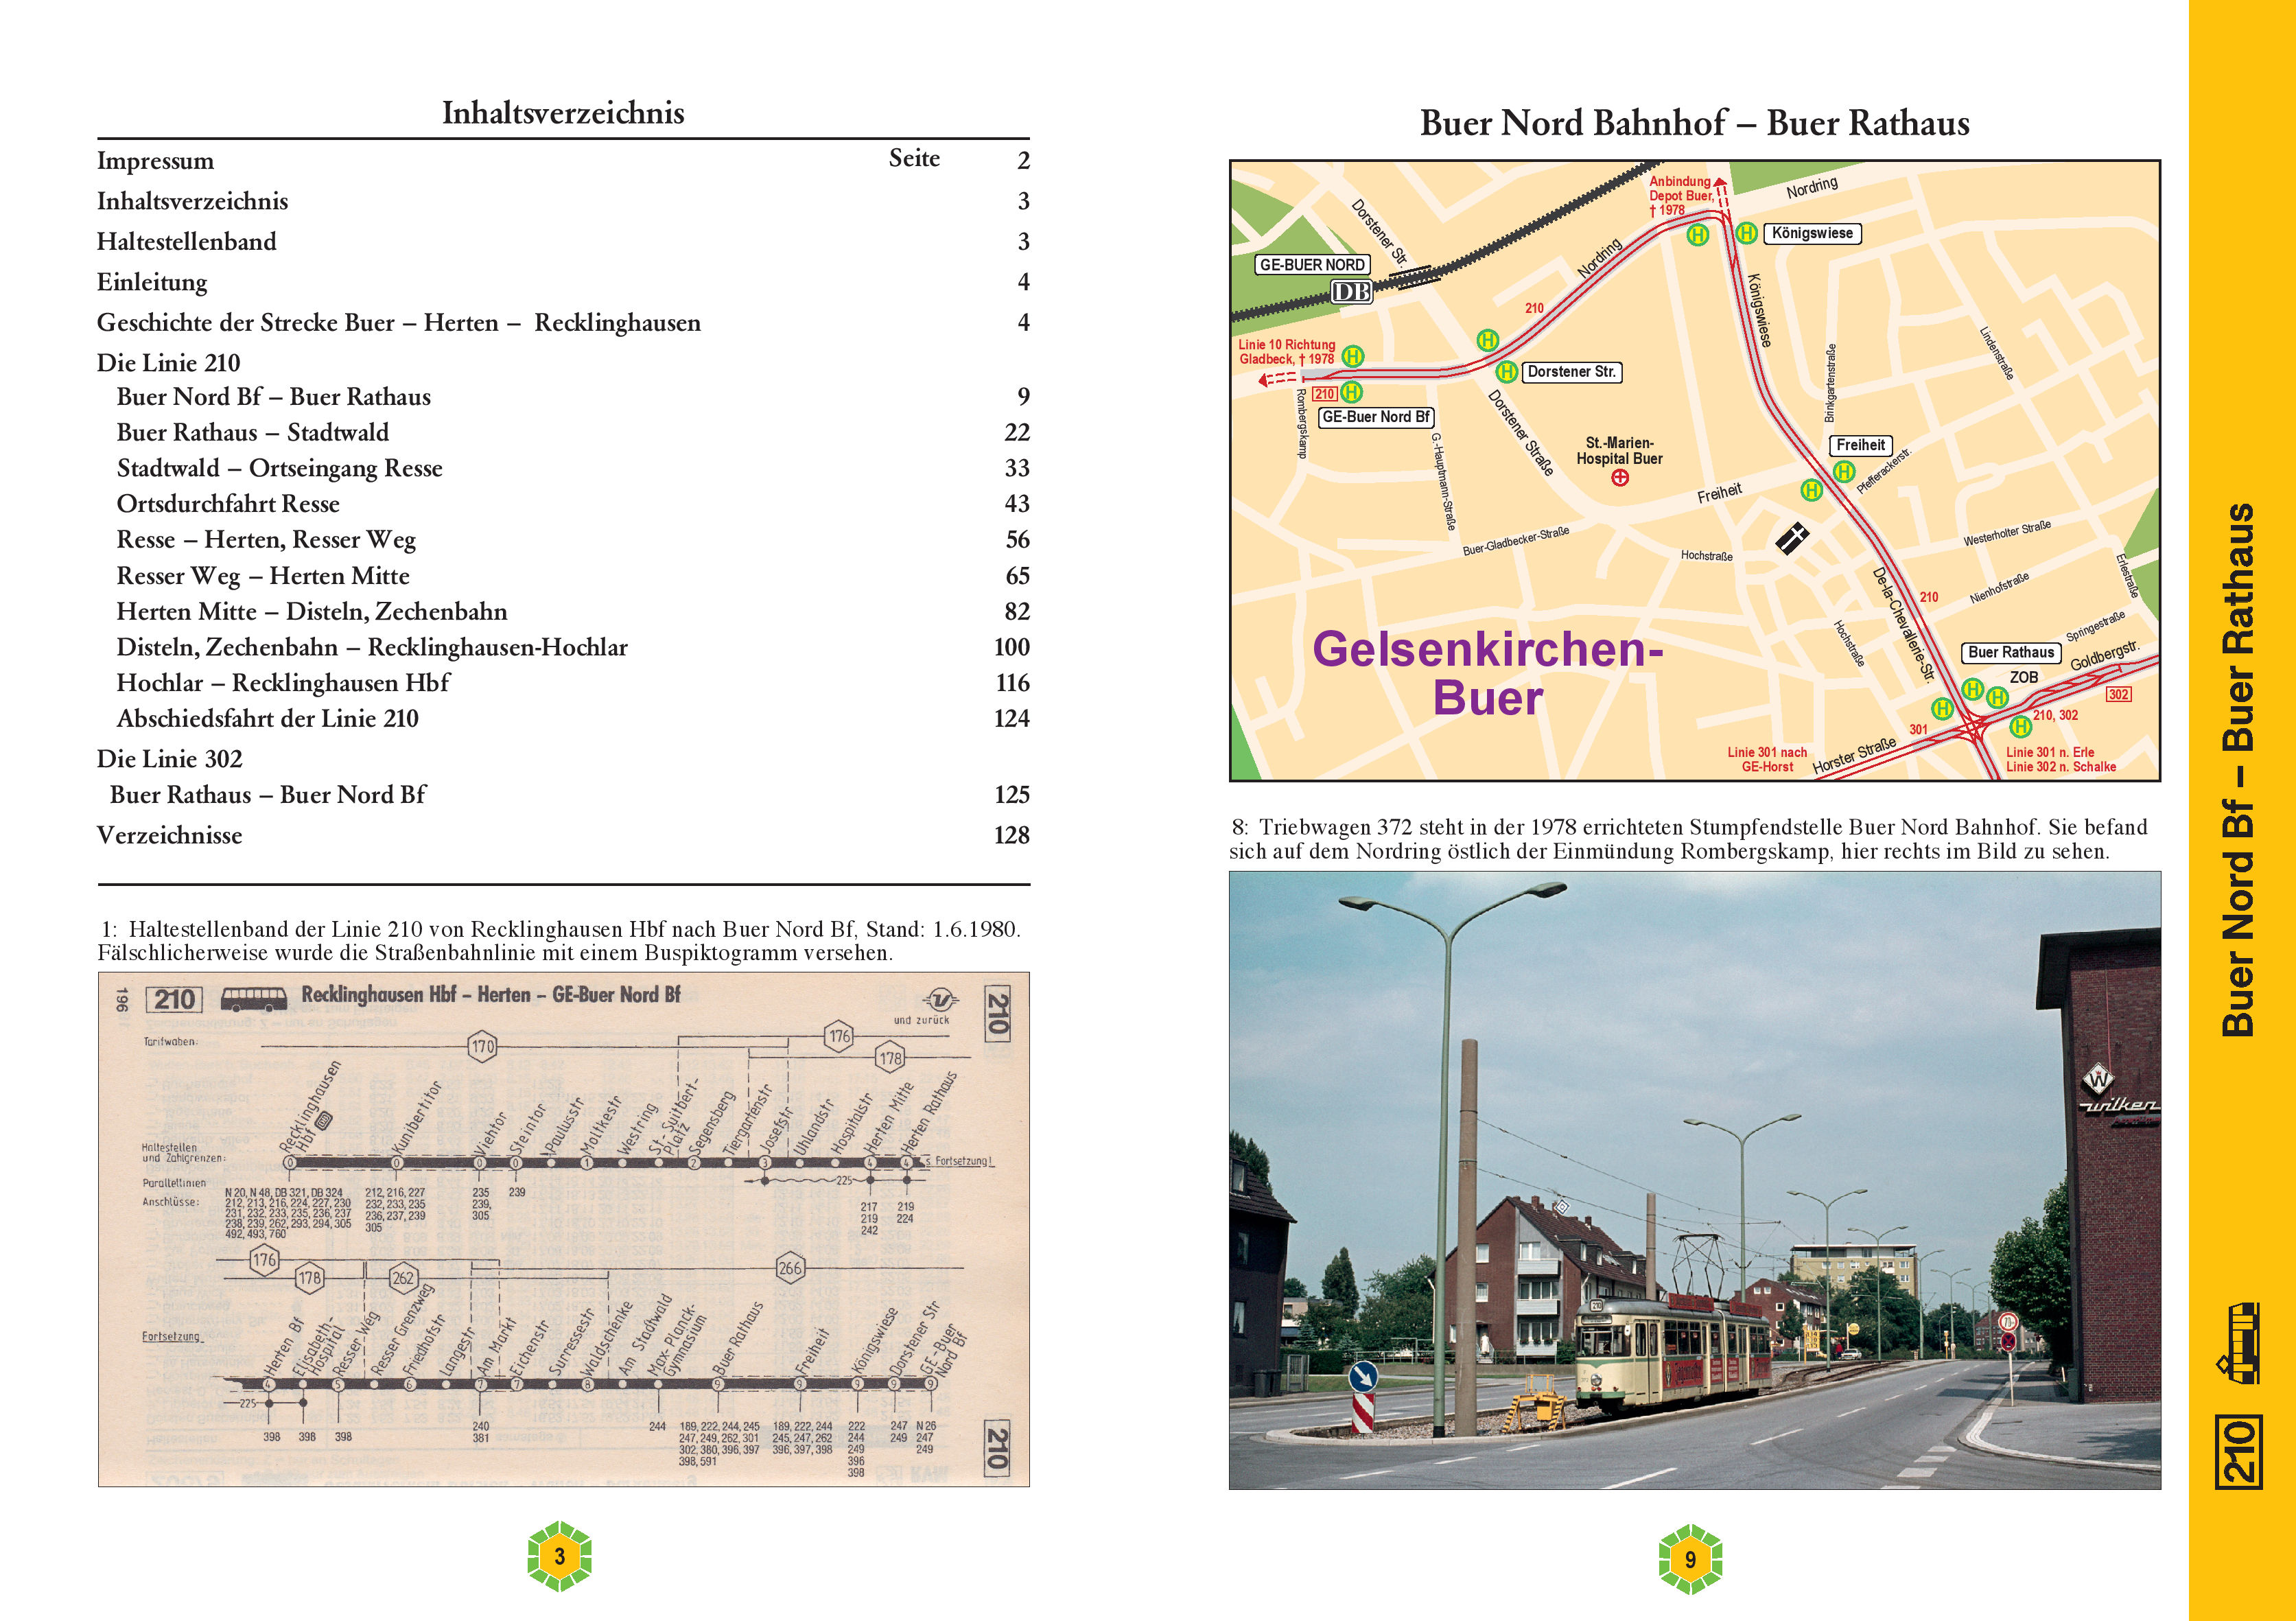Click the Königswiese stop label box

[1812, 233]
